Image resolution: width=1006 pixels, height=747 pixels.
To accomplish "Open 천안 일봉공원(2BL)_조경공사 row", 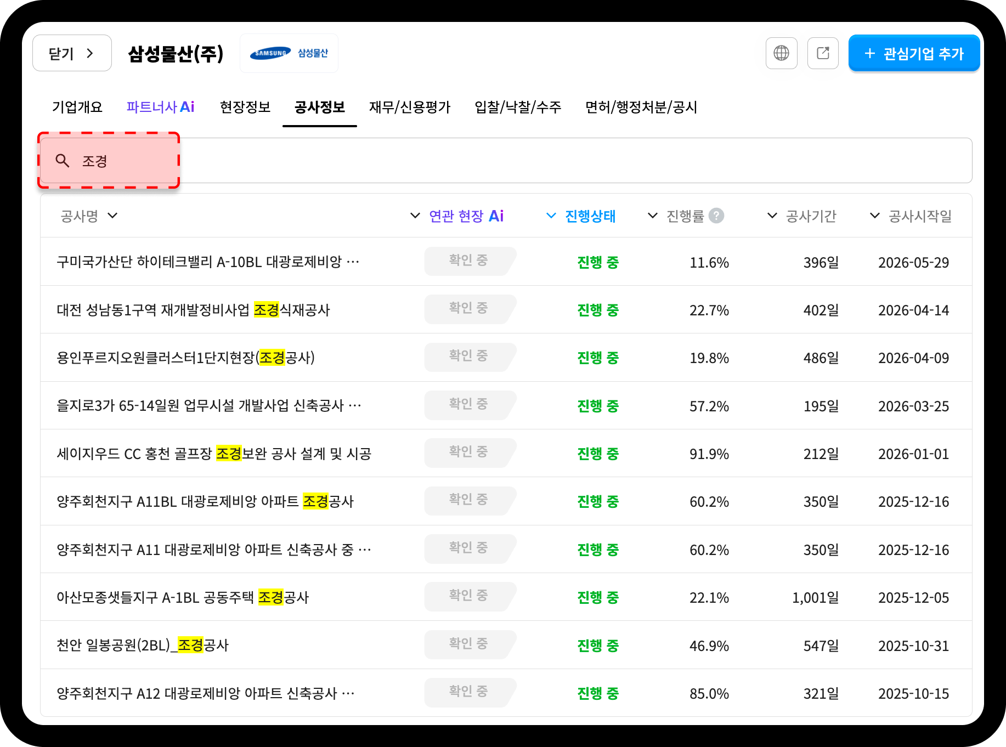I will [506, 645].
